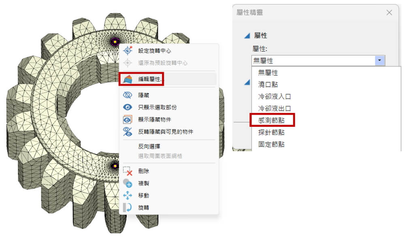Close the 屬性精靈 dialog

[389, 13]
